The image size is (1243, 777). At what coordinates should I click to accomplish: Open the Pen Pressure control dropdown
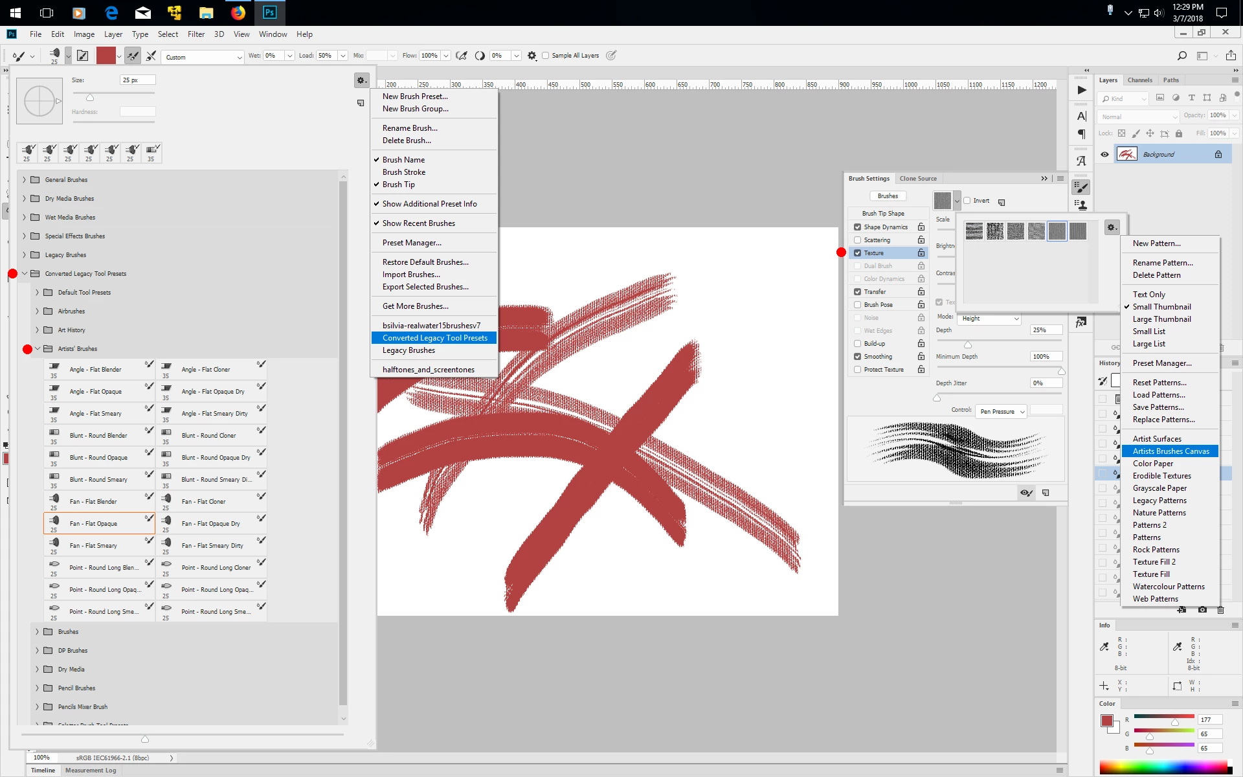[x=1002, y=412]
